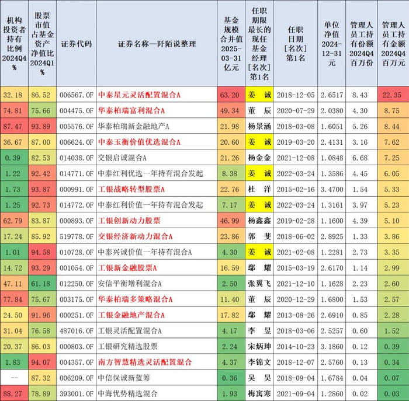
Task: Click employee shares value 8.43
Action: [x=360, y=95]
